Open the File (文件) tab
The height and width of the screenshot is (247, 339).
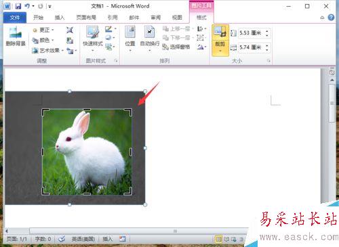[15, 18]
